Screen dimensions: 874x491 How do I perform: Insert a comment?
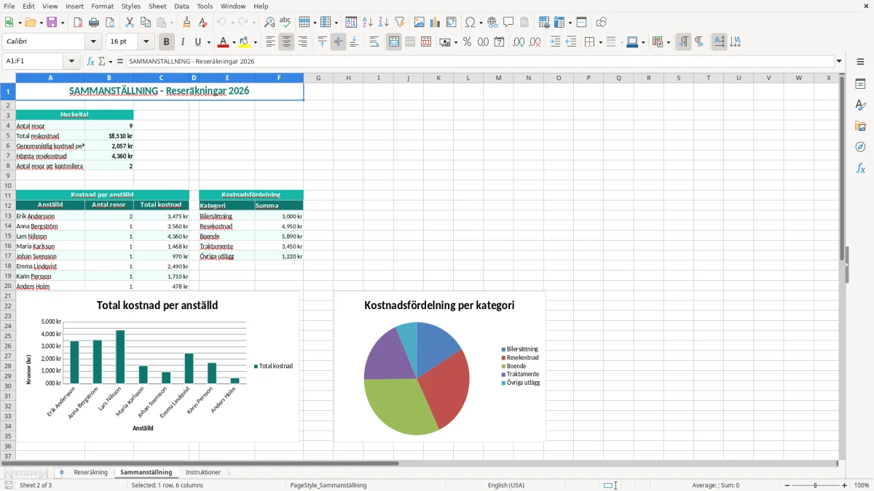pyautogui.click(x=509, y=23)
